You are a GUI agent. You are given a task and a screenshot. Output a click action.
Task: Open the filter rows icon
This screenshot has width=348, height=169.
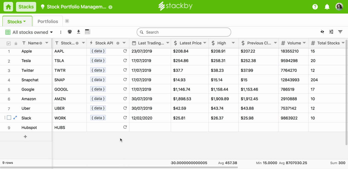340,32
